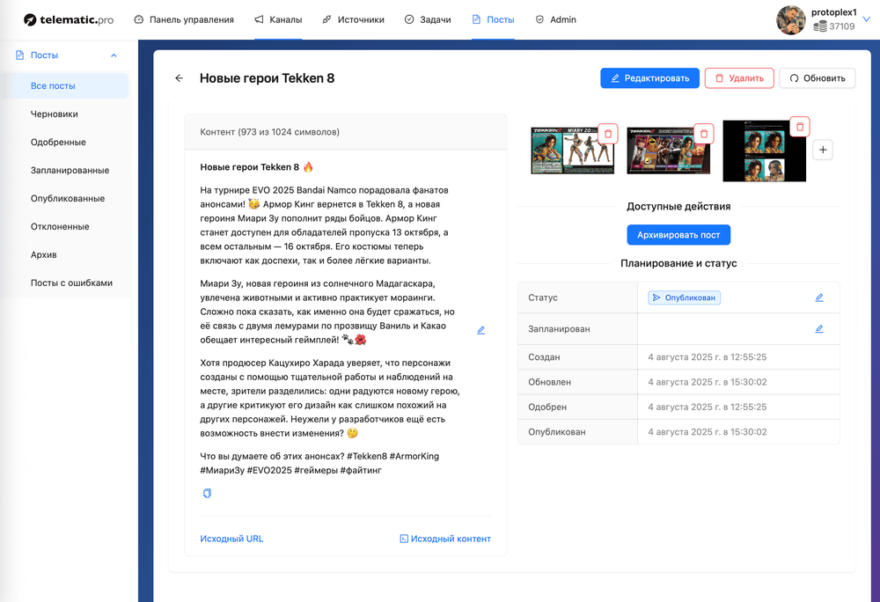Click the Обновить button

[818, 78]
